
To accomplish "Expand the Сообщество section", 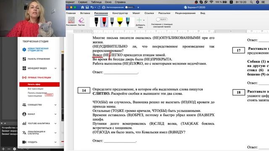I will [55, 104].
